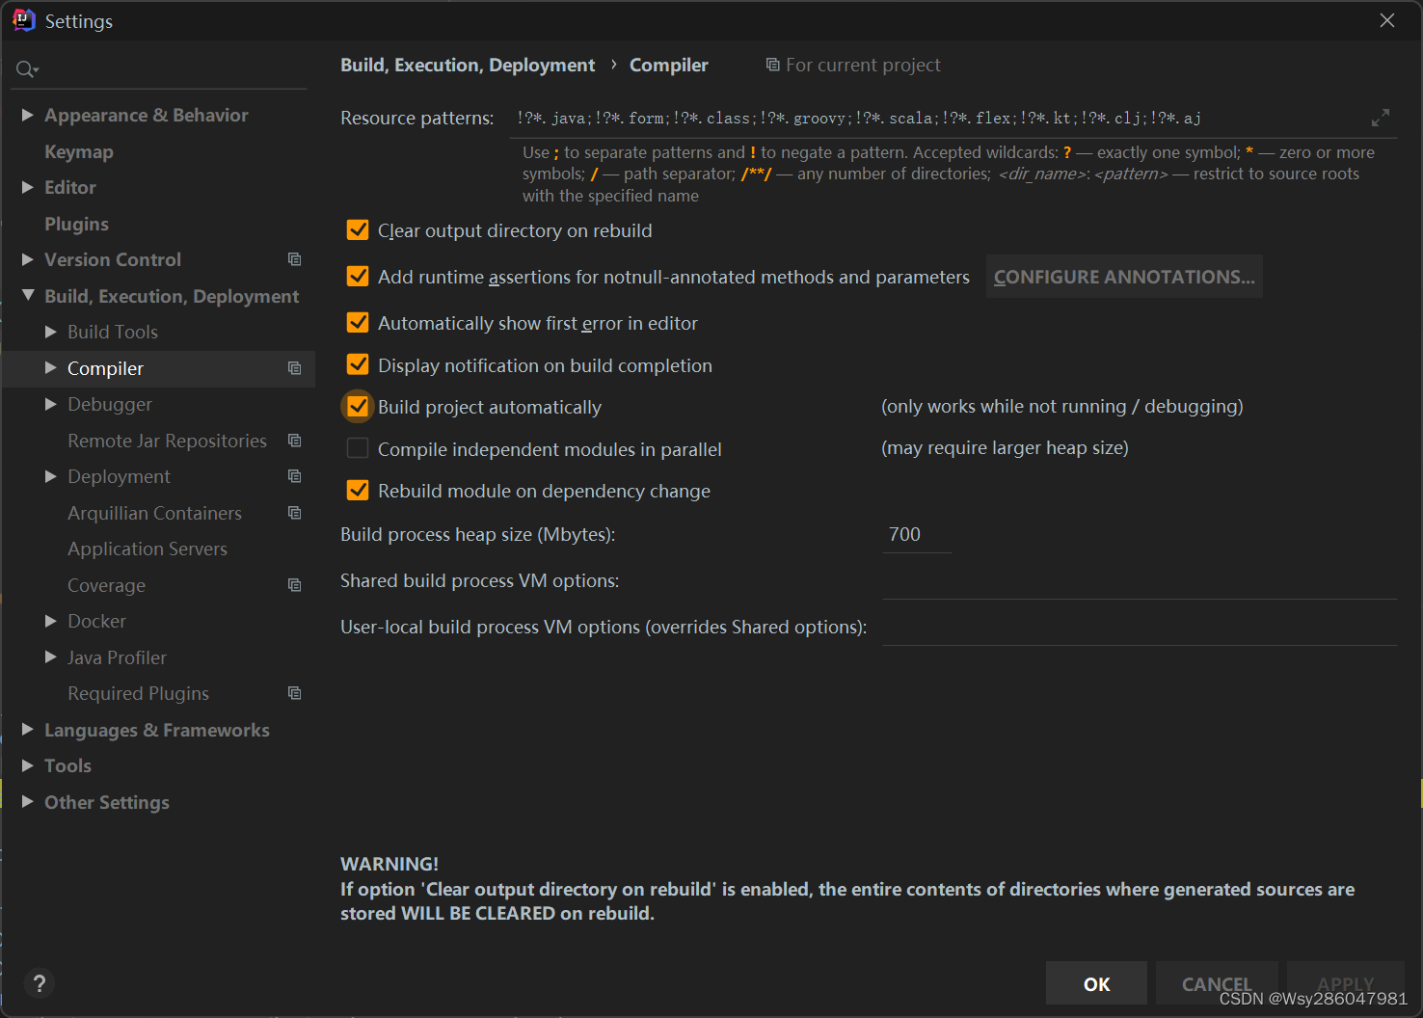The width and height of the screenshot is (1423, 1018).
Task: Toggle Rebuild module on dependency change
Action: pyautogui.click(x=358, y=491)
